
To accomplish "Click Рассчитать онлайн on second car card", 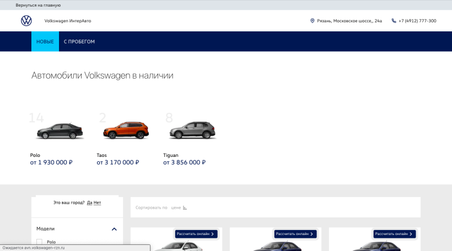I will click(x=295, y=234).
